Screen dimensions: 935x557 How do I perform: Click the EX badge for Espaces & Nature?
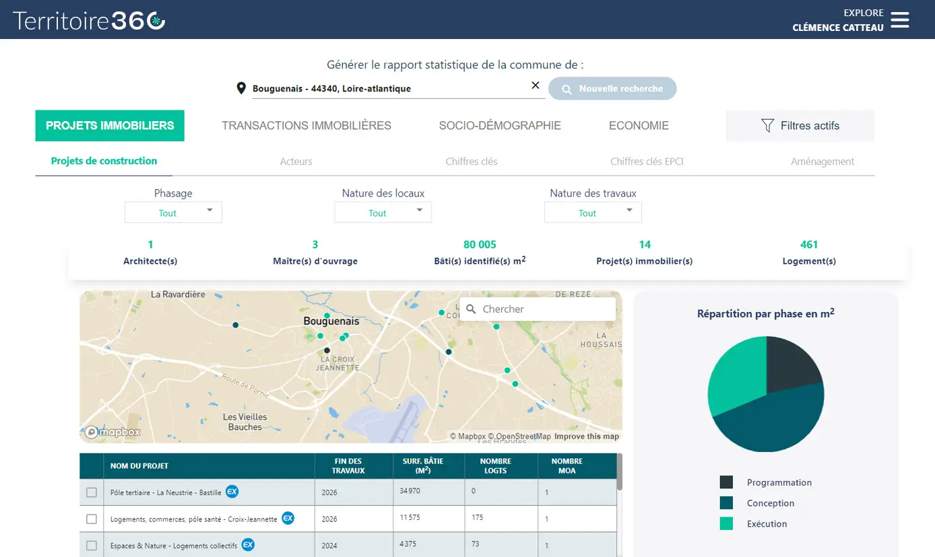tap(248, 545)
